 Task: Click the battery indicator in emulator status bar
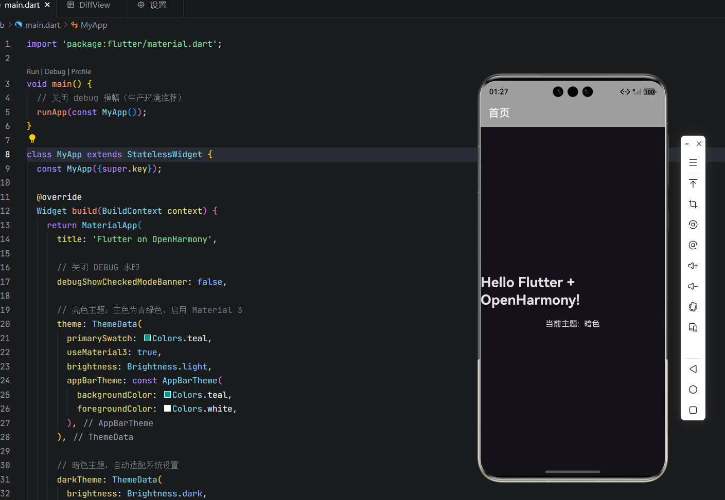click(x=650, y=92)
